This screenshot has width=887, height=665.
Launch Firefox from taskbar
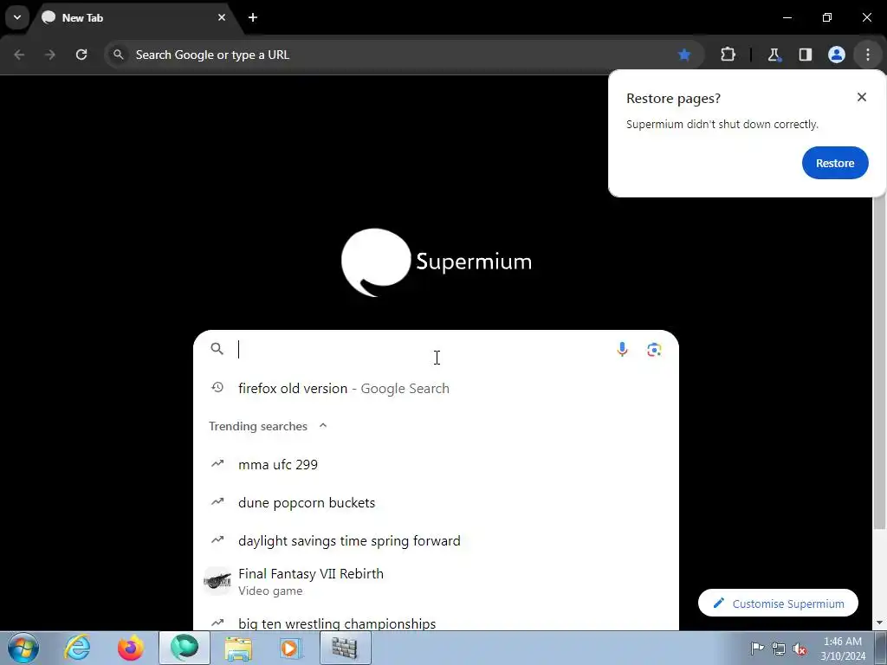131,648
